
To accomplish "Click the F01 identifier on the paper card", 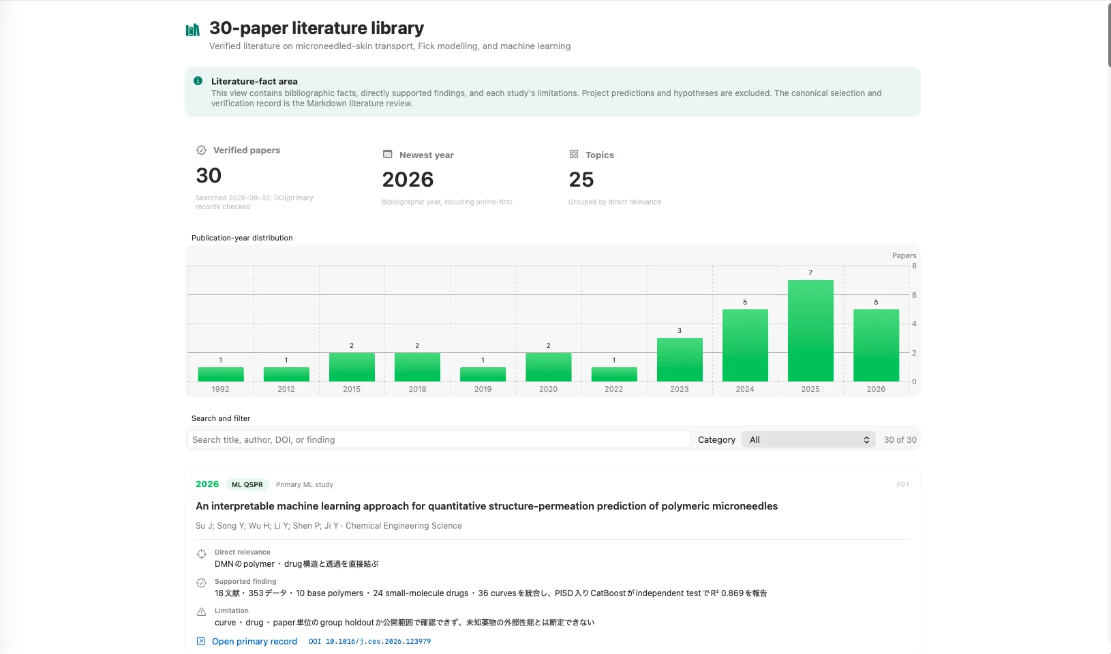I will click(x=903, y=485).
